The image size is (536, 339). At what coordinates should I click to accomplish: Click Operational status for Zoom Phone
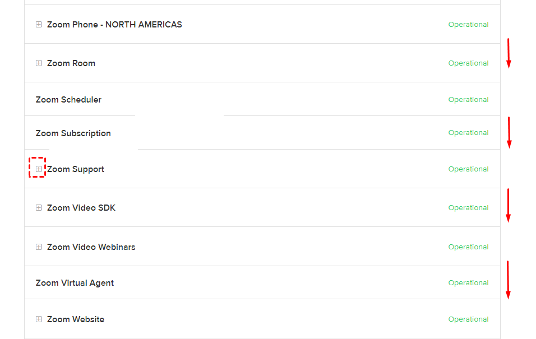[x=468, y=25]
